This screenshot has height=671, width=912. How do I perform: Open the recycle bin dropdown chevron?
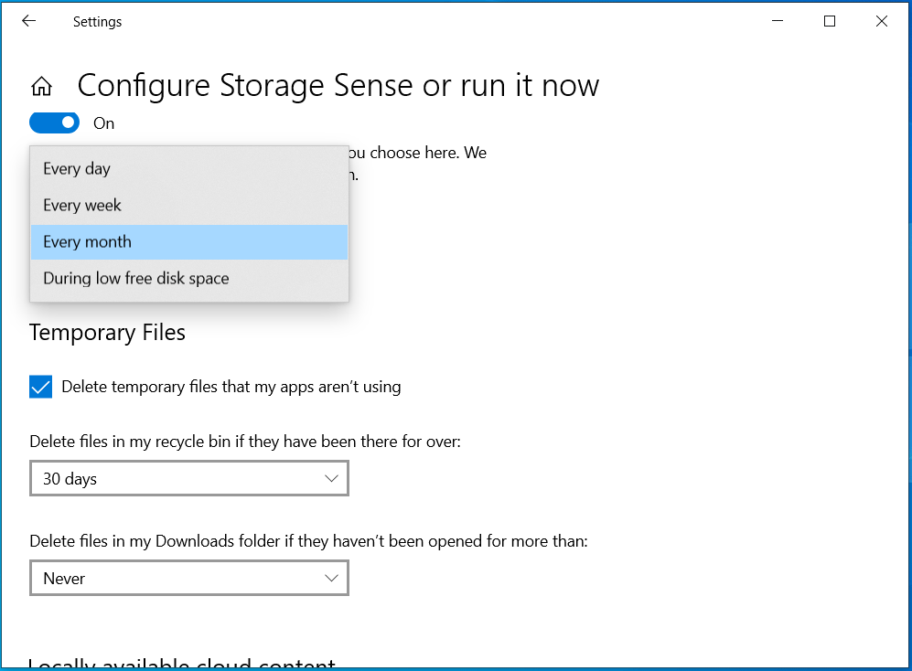(x=331, y=478)
